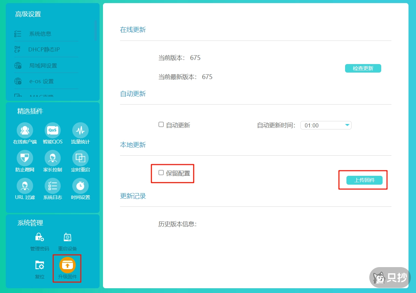
Task: Click the 复位 reset icon
Action: pyautogui.click(x=39, y=268)
